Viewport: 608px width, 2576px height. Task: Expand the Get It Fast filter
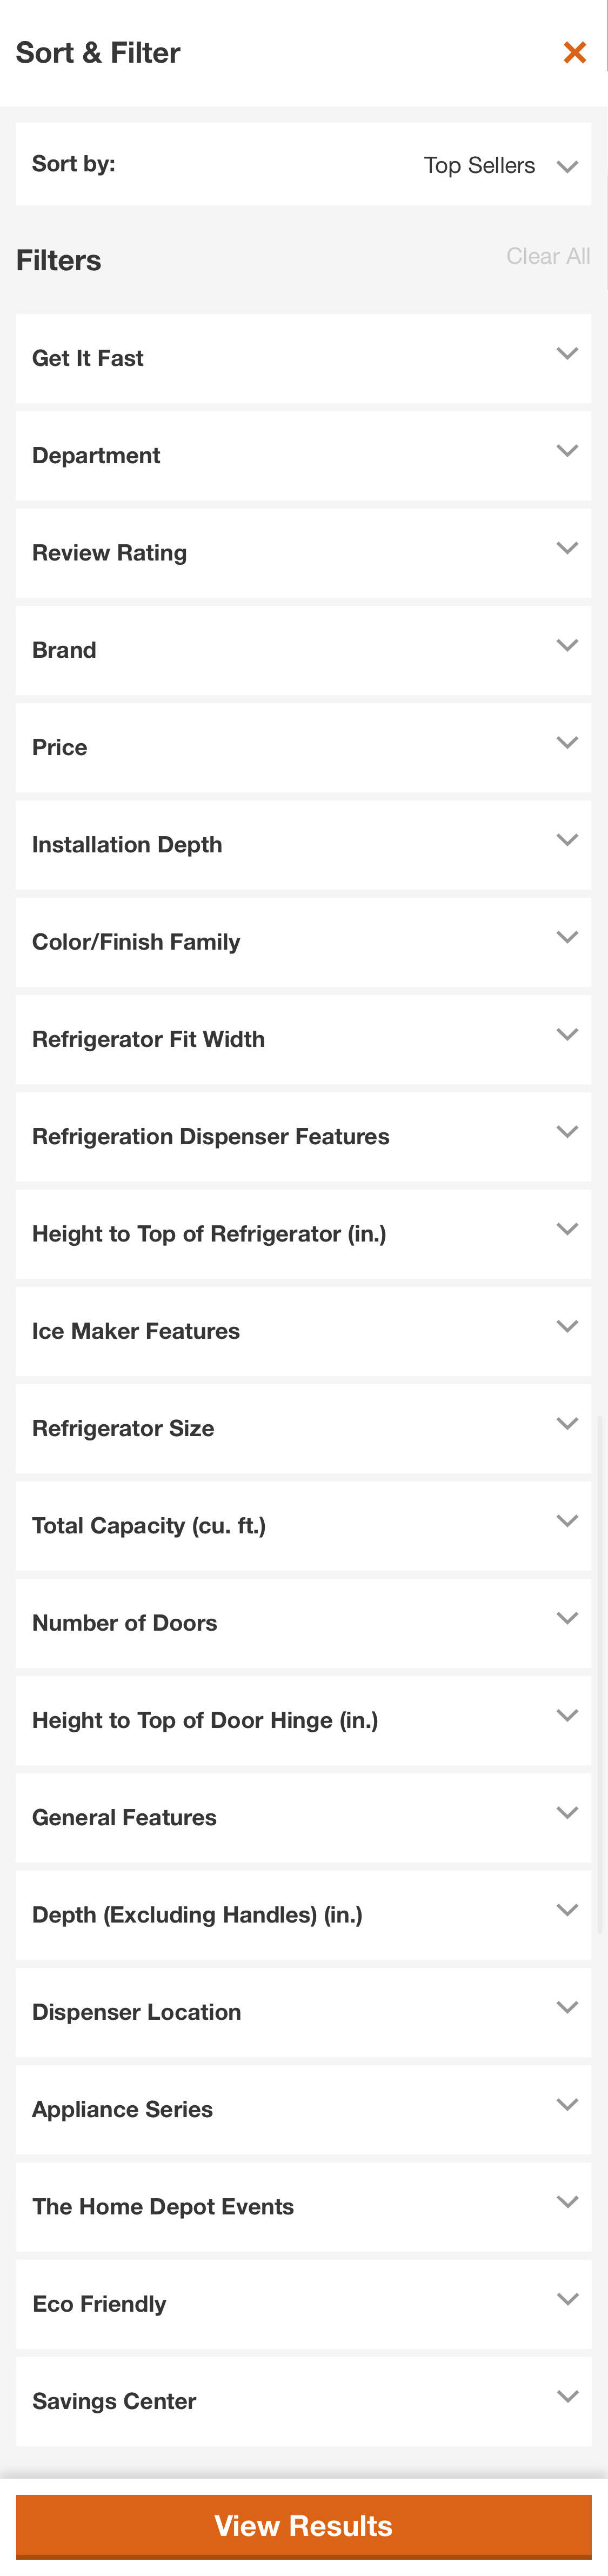pos(304,357)
